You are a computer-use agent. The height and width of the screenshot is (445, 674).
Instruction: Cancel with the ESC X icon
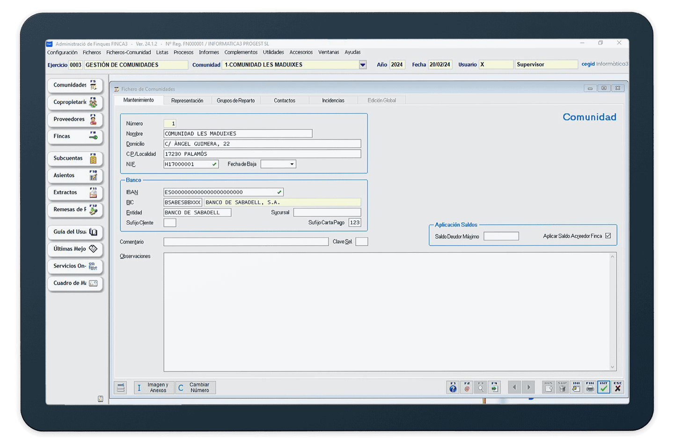pos(618,387)
